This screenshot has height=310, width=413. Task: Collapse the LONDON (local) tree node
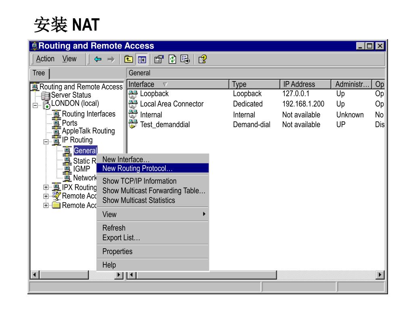tap(35, 105)
